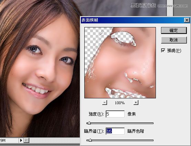Click the 100% zoom level label

[120, 103]
